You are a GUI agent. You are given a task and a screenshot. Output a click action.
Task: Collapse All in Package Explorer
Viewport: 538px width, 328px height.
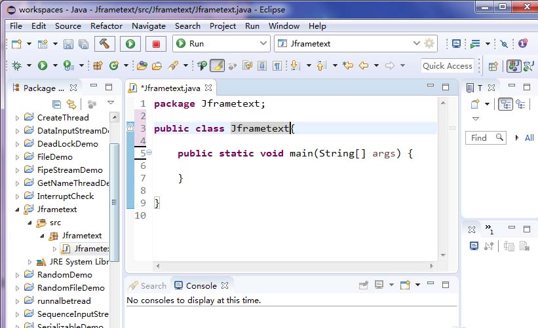pos(57,104)
